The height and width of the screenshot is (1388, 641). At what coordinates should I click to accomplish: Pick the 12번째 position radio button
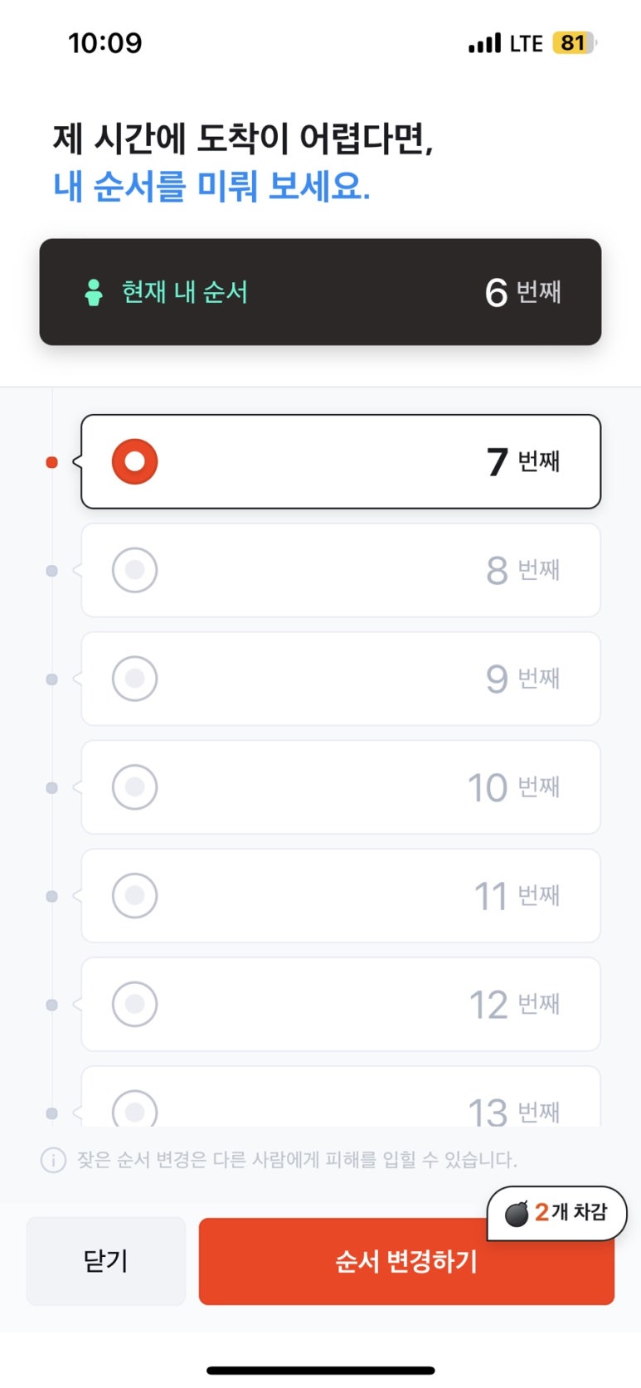(x=134, y=1005)
